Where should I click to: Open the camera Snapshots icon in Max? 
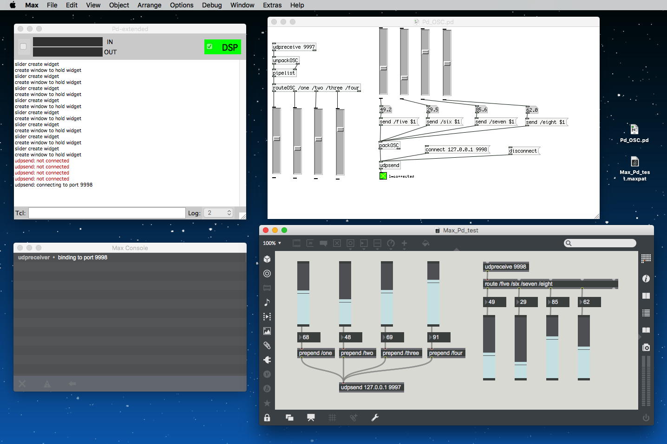click(x=646, y=347)
